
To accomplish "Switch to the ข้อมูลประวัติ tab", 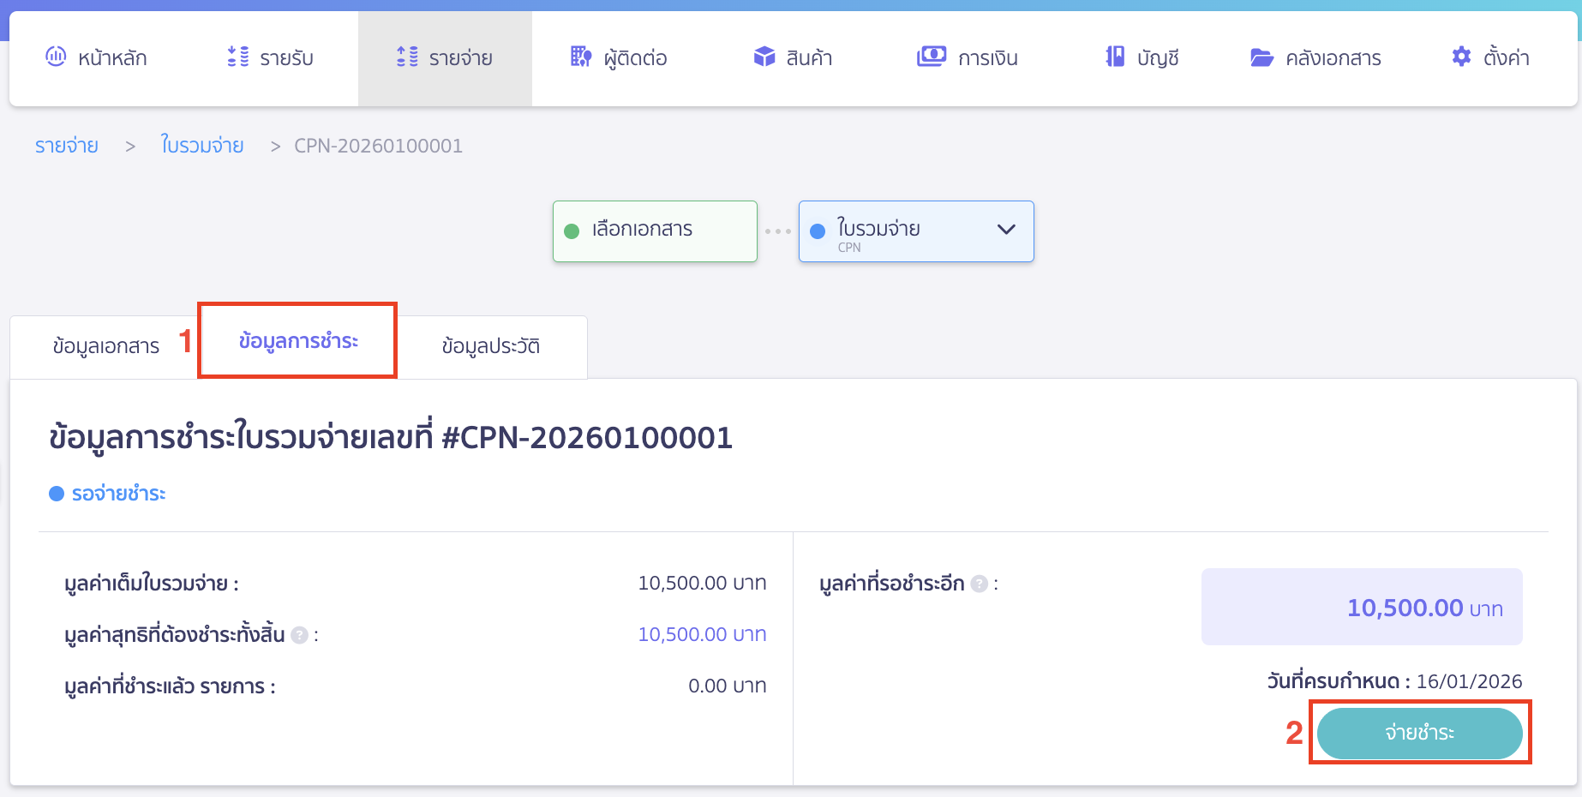I will click(x=490, y=346).
